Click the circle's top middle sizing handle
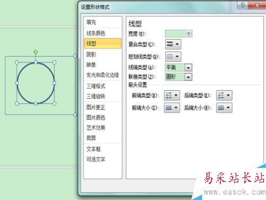 [x=36, y=62]
